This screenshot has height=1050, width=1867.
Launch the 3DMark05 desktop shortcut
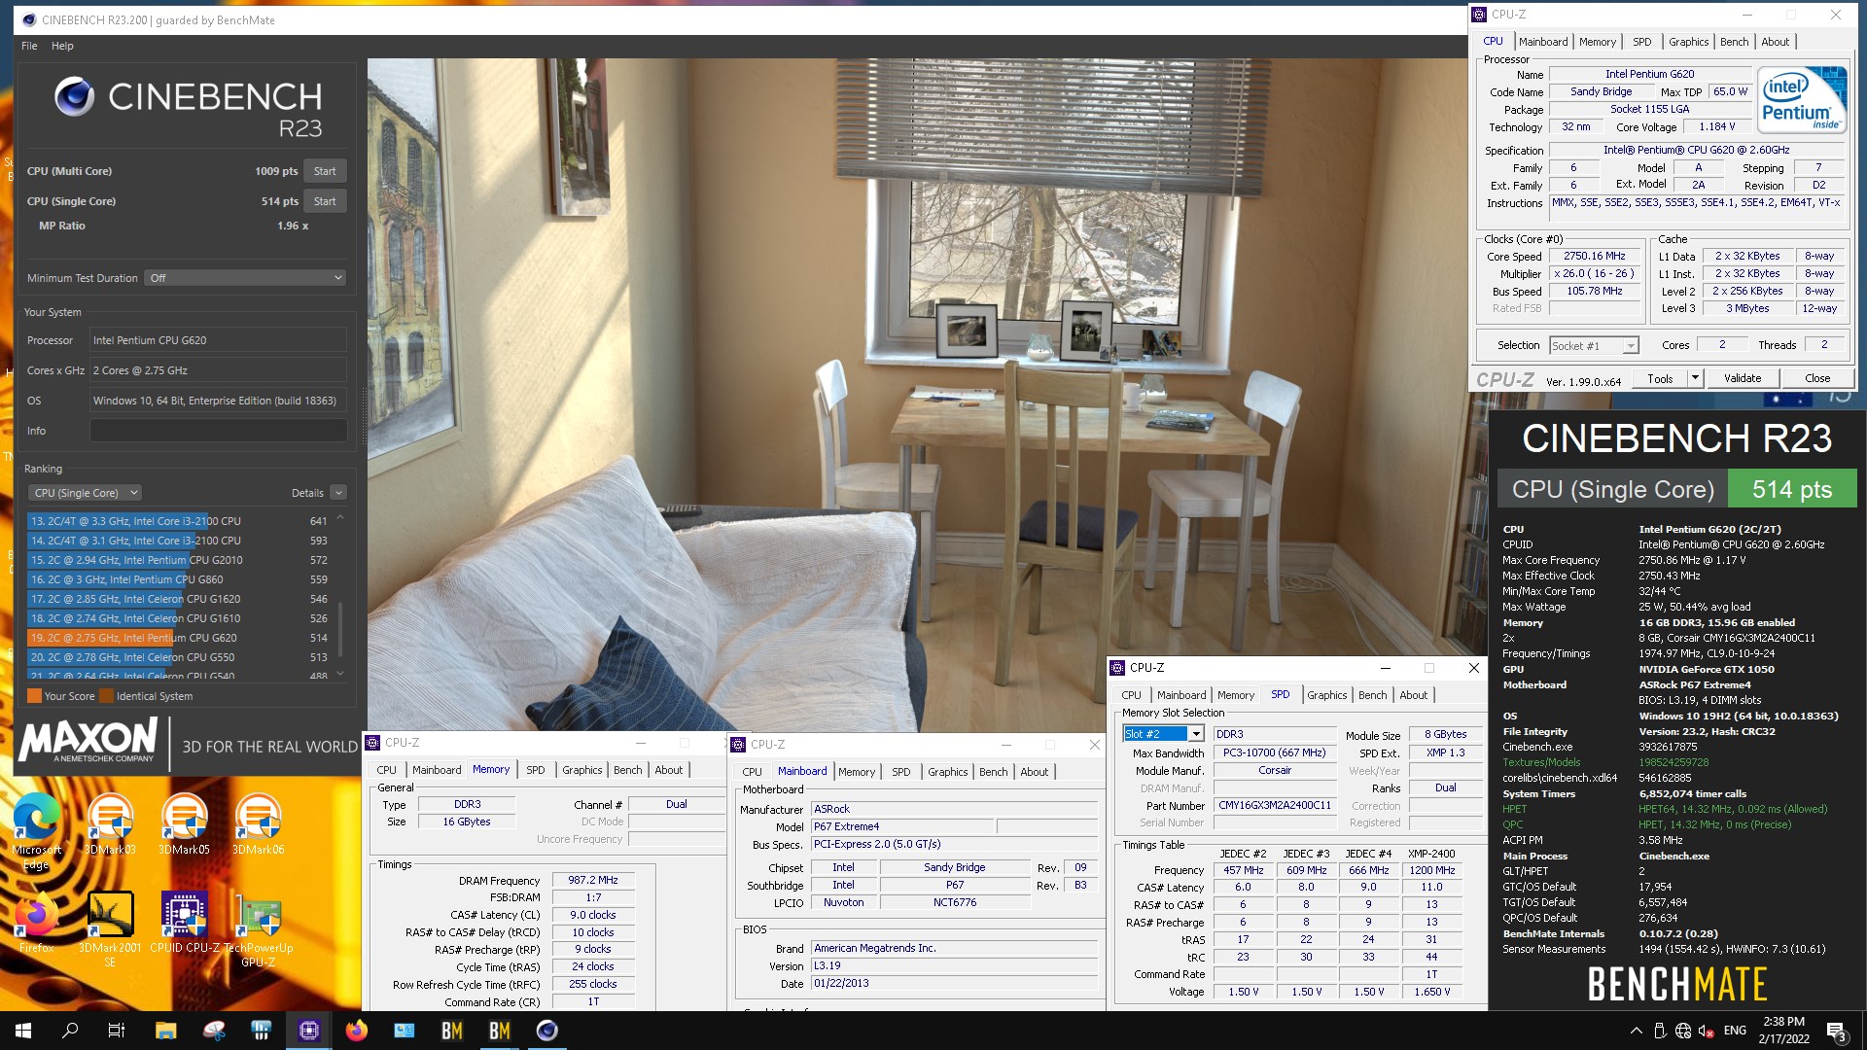184,824
